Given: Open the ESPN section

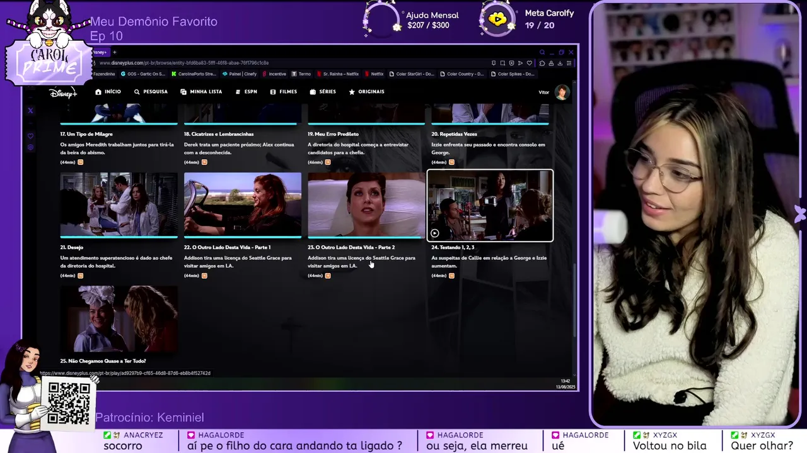Looking at the screenshot, I should point(246,92).
